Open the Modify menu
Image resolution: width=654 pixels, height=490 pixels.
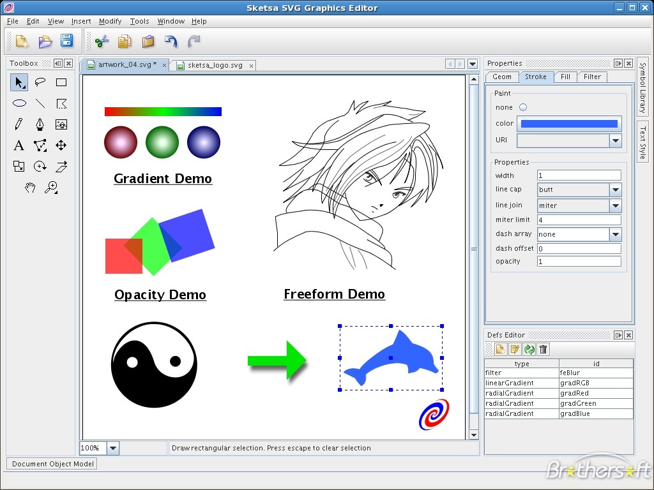click(x=110, y=21)
